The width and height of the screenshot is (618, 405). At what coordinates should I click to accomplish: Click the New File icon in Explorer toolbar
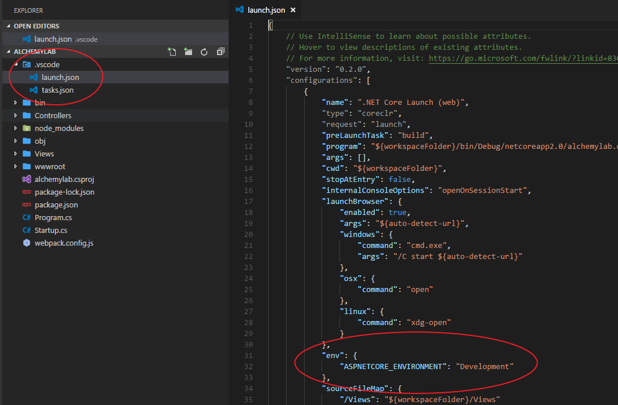[172, 52]
